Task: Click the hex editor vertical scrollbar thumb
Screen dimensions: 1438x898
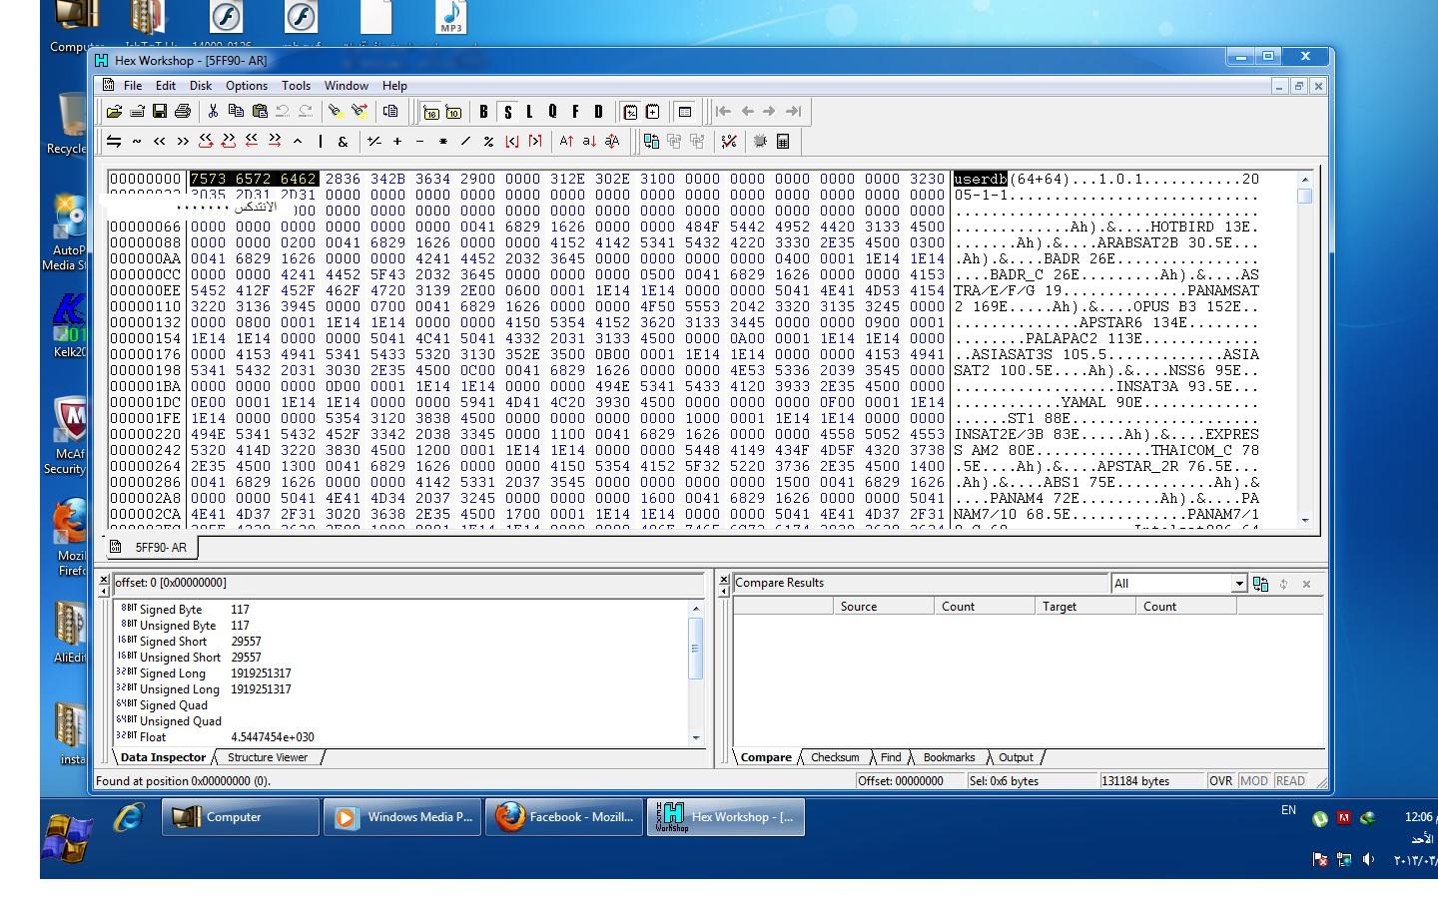Action: pyautogui.click(x=1304, y=196)
